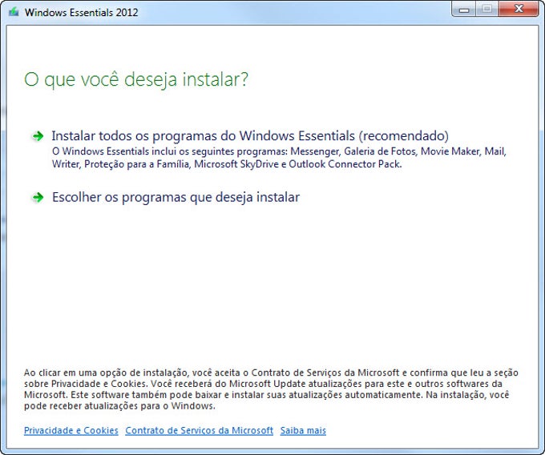The width and height of the screenshot is (545, 455).
Task: Click green arrow beside Escolher os programas
Action: (x=38, y=197)
